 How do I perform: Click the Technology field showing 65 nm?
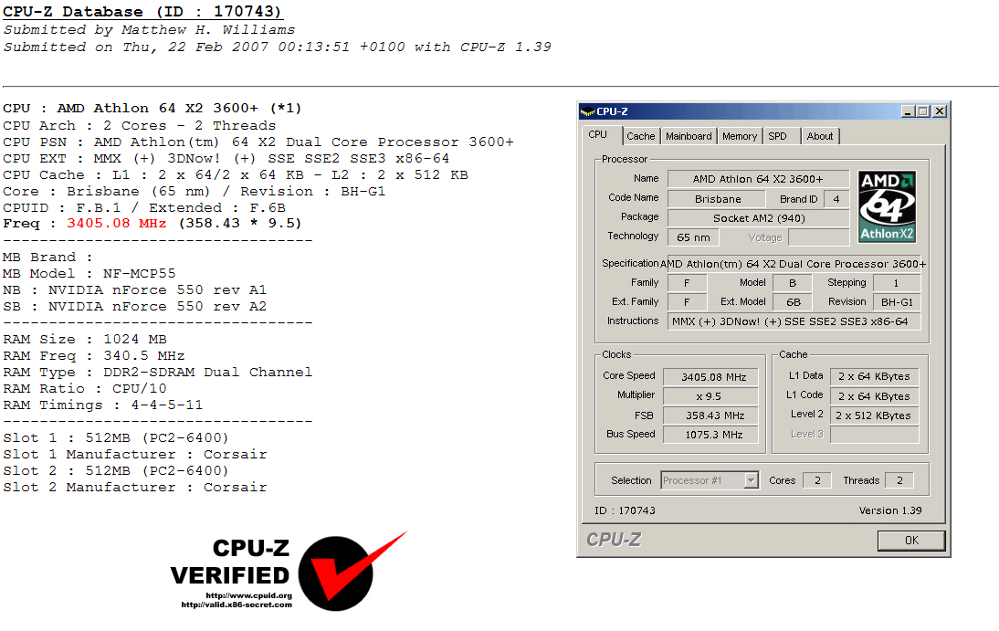(693, 237)
